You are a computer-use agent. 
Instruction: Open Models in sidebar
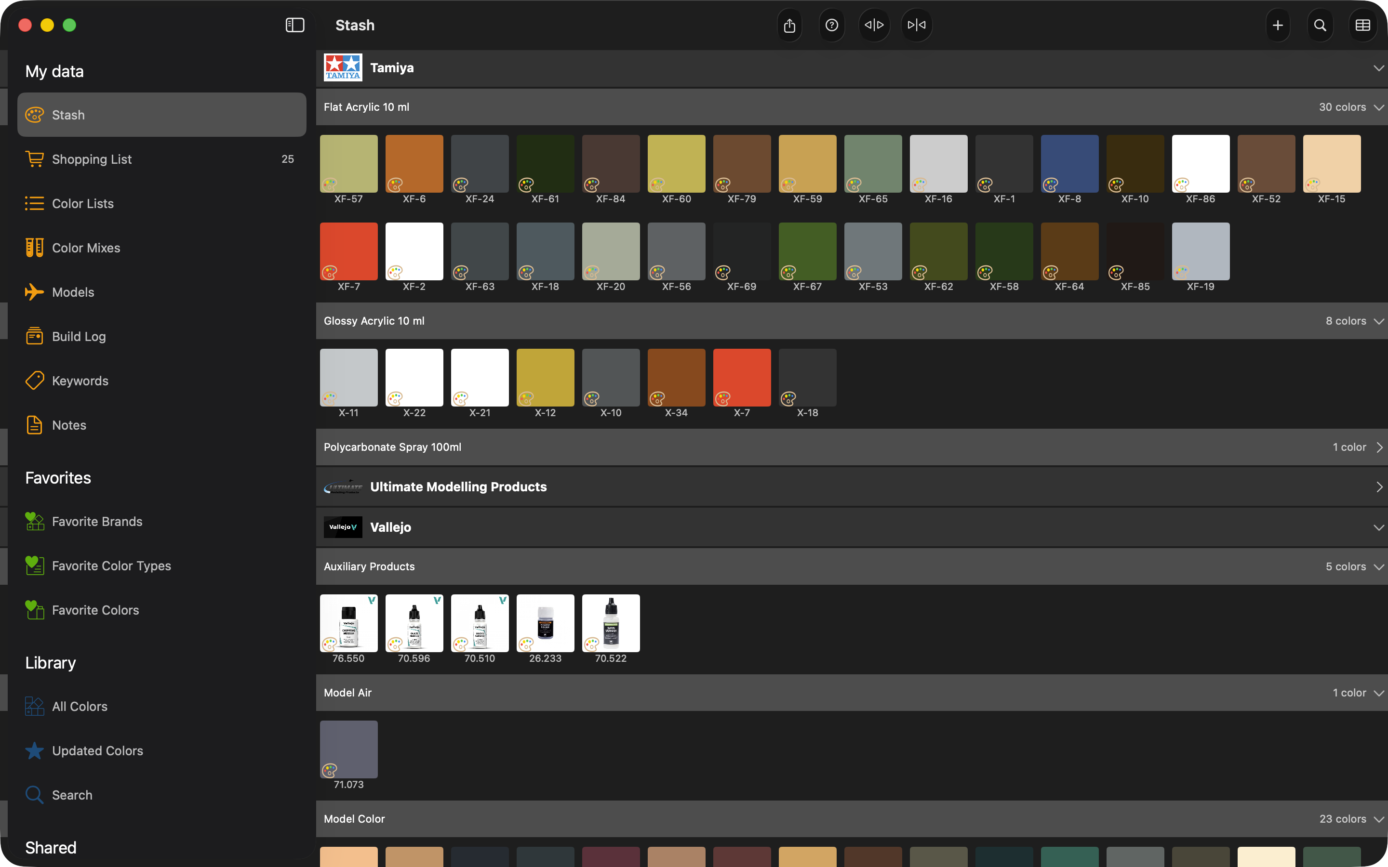point(162,292)
